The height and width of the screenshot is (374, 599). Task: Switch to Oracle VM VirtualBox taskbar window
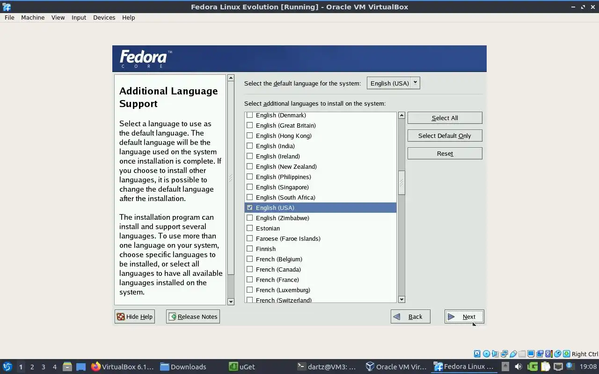(396, 367)
